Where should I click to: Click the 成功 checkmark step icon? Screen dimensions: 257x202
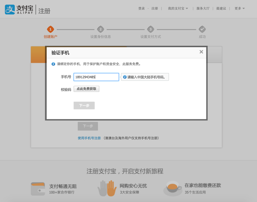click(202, 29)
